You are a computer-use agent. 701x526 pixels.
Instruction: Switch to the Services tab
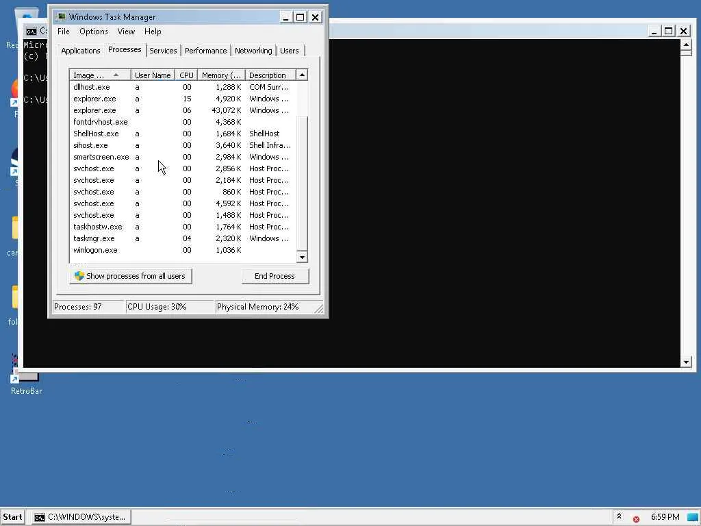163,51
